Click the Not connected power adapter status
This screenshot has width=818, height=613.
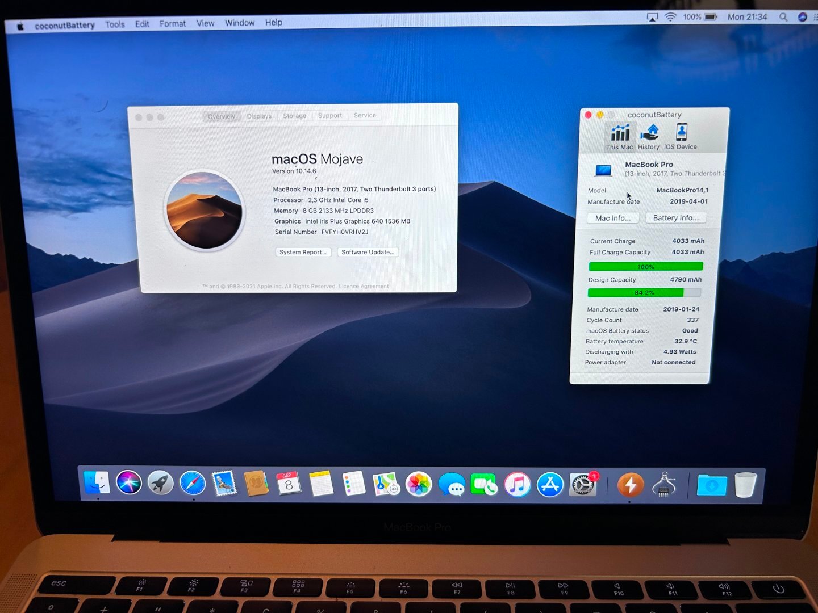(674, 362)
